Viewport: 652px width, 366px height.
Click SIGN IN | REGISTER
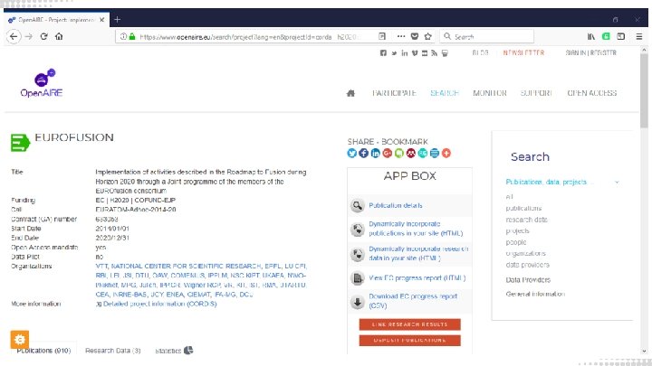click(x=590, y=52)
